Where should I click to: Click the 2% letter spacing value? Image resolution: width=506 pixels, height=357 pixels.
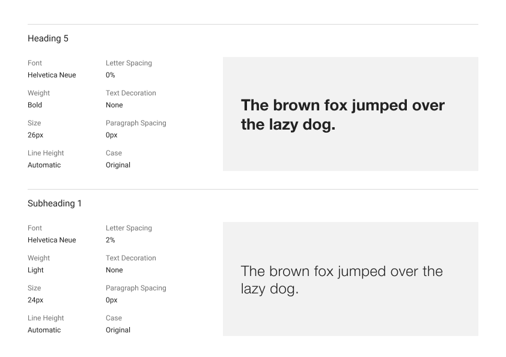(x=111, y=240)
